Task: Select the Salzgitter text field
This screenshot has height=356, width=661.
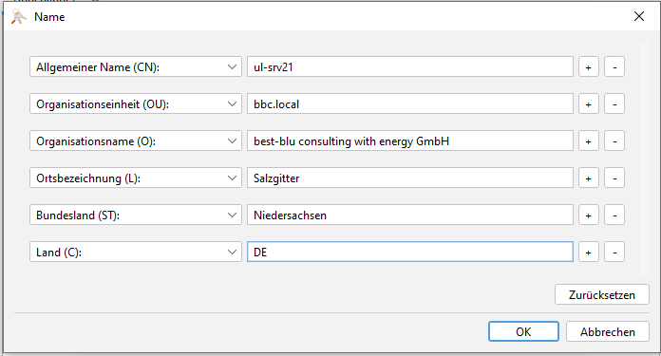Action: [410, 178]
